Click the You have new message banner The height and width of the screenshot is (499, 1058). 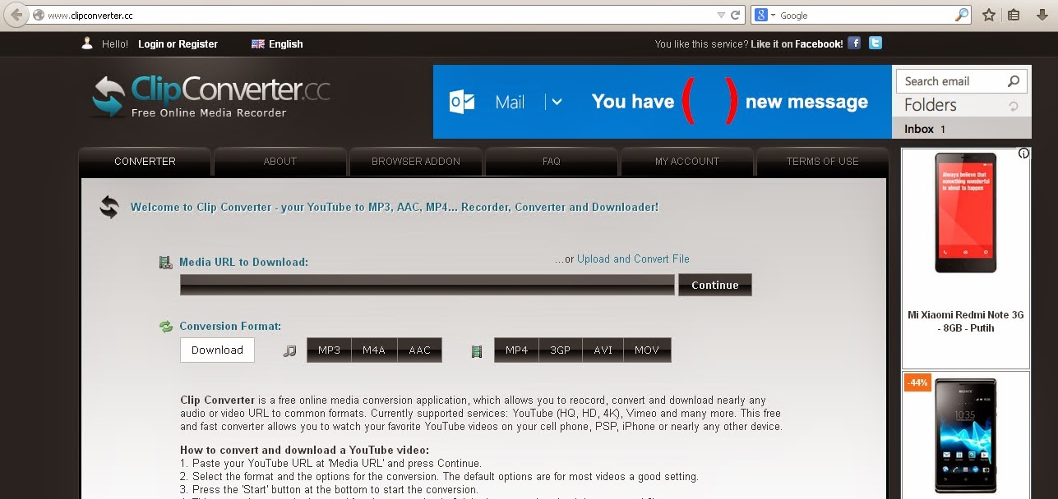tap(663, 102)
